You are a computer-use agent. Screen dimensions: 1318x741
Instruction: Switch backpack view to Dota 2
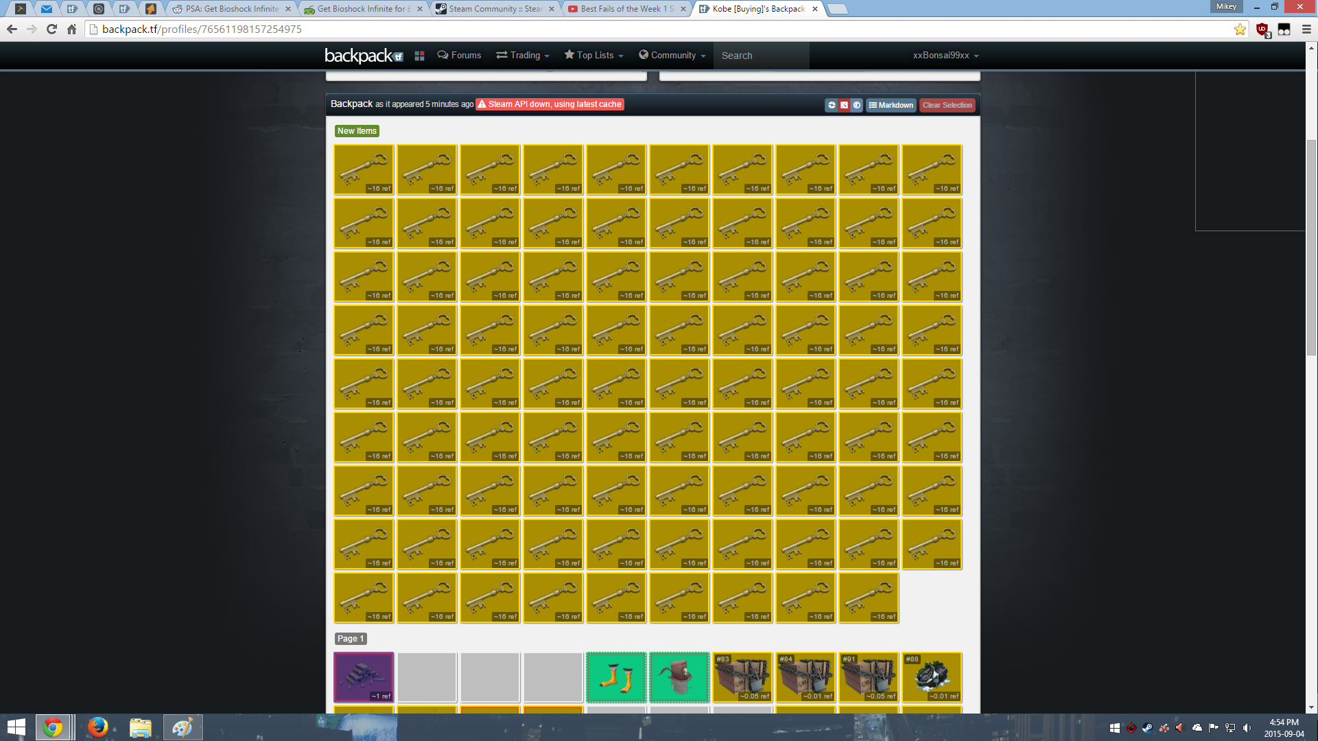tap(844, 105)
